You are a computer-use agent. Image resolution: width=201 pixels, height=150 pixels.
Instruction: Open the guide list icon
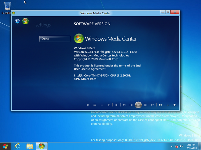[x=95, y=105]
